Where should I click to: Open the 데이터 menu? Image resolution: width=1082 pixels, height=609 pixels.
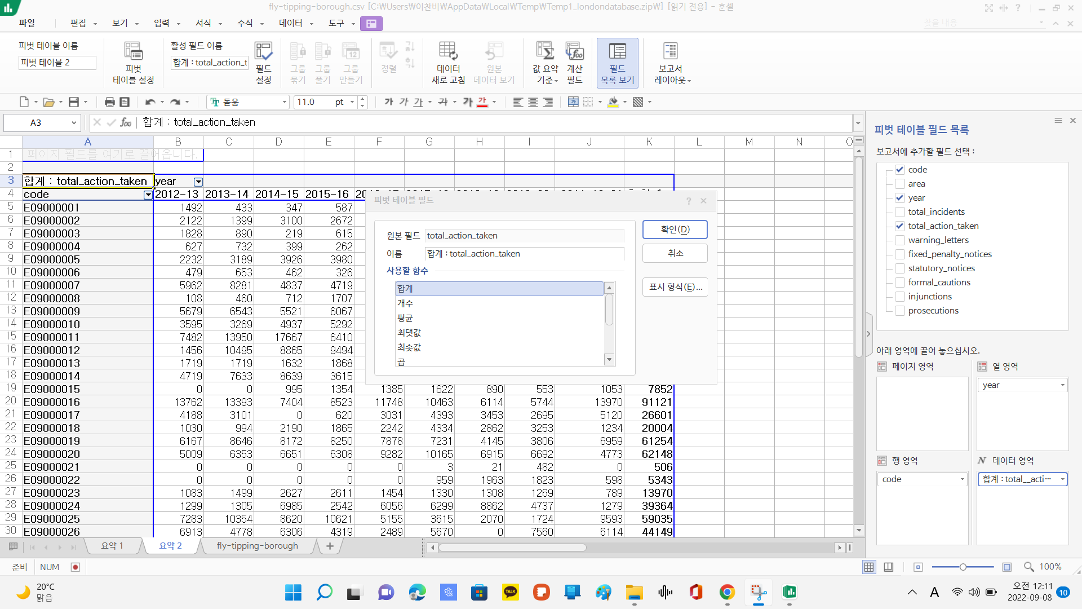291,23
